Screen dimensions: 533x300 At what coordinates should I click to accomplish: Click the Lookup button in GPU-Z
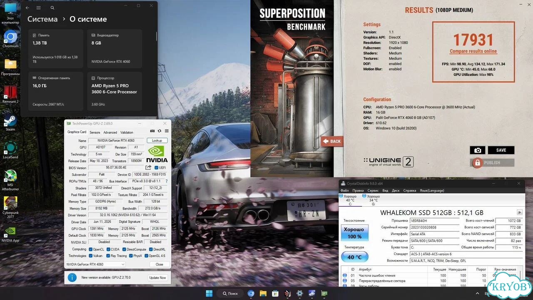(157, 140)
